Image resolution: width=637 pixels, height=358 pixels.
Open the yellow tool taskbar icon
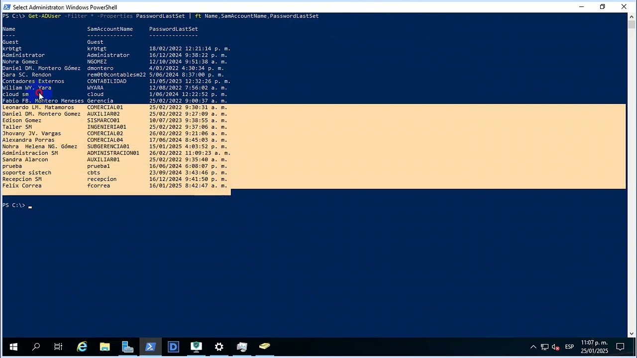click(x=265, y=347)
